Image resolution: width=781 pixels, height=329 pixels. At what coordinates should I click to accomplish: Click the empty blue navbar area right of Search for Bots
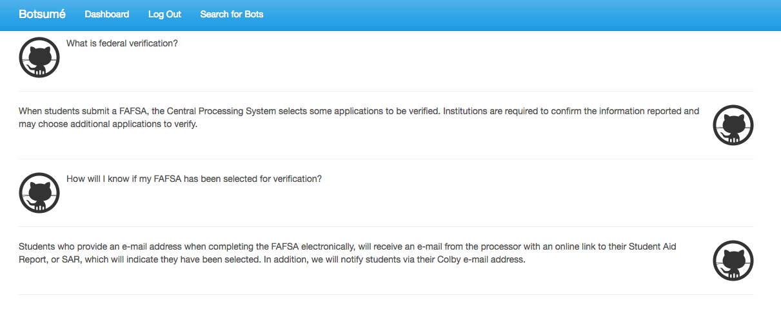[516, 14]
